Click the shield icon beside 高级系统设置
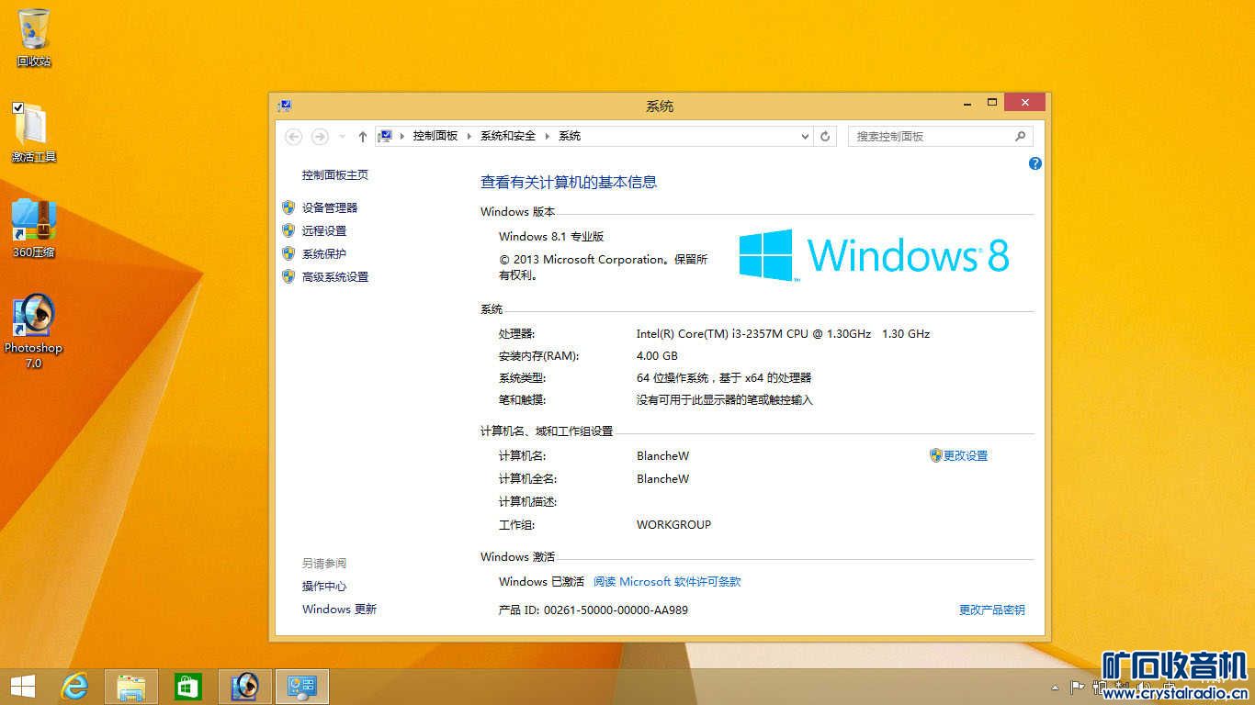Image resolution: width=1255 pixels, height=705 pixels. (x=288, y=276)
